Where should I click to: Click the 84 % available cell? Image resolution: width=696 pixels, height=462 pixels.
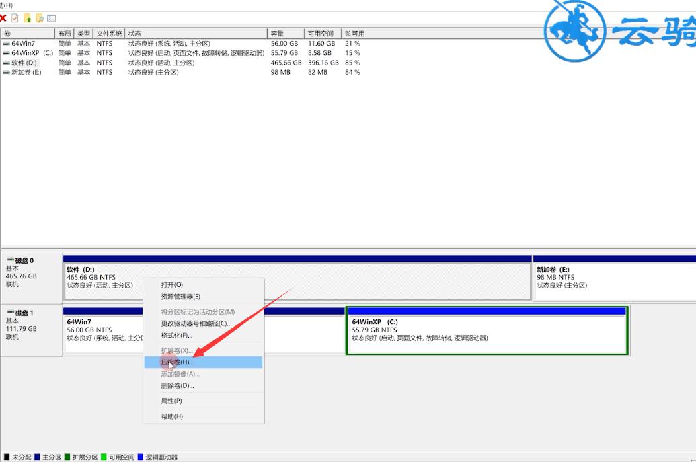[x=352, y=73]
